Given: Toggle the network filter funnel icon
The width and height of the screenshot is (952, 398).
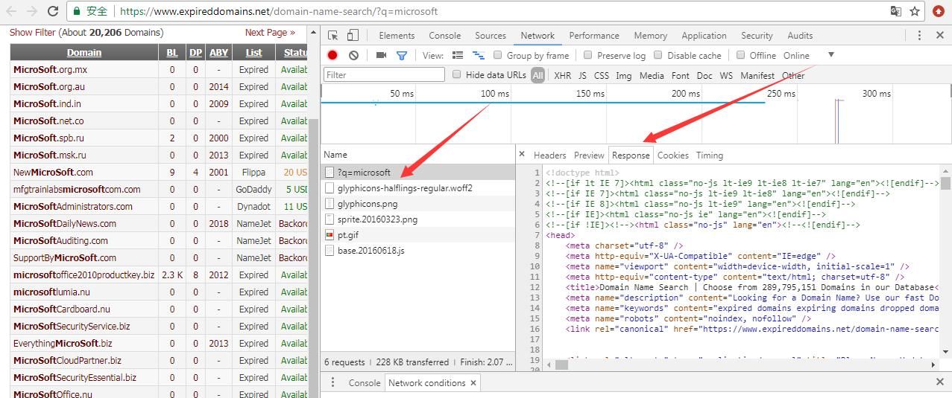Looking at the screenshot, I should (x=402, y=55).
